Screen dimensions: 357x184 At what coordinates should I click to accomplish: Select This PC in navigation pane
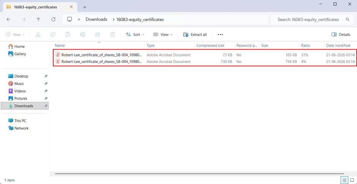(x=17, y=121)
